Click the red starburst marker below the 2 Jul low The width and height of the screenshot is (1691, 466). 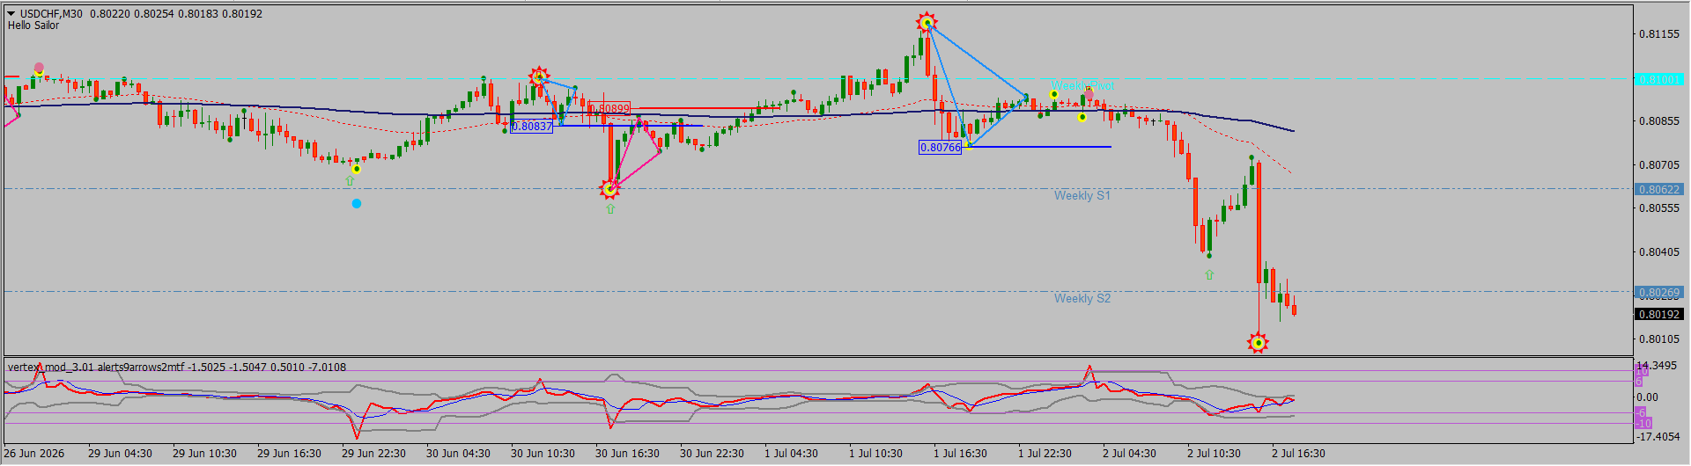tap(1259, 343)
